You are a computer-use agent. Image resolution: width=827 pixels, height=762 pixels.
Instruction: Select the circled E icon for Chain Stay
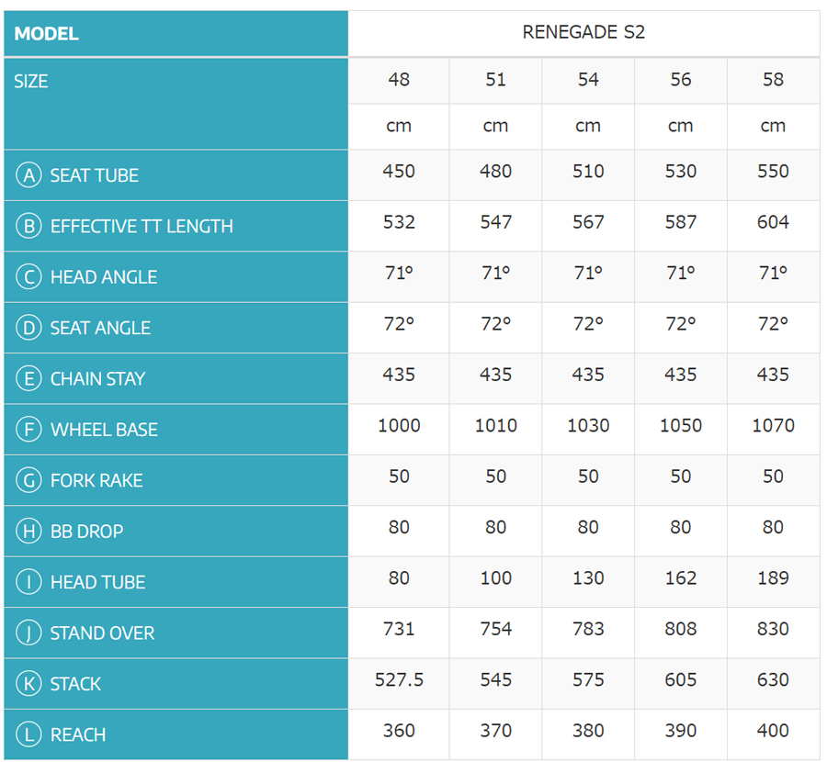pyautogui.click(x=29, y=378)
